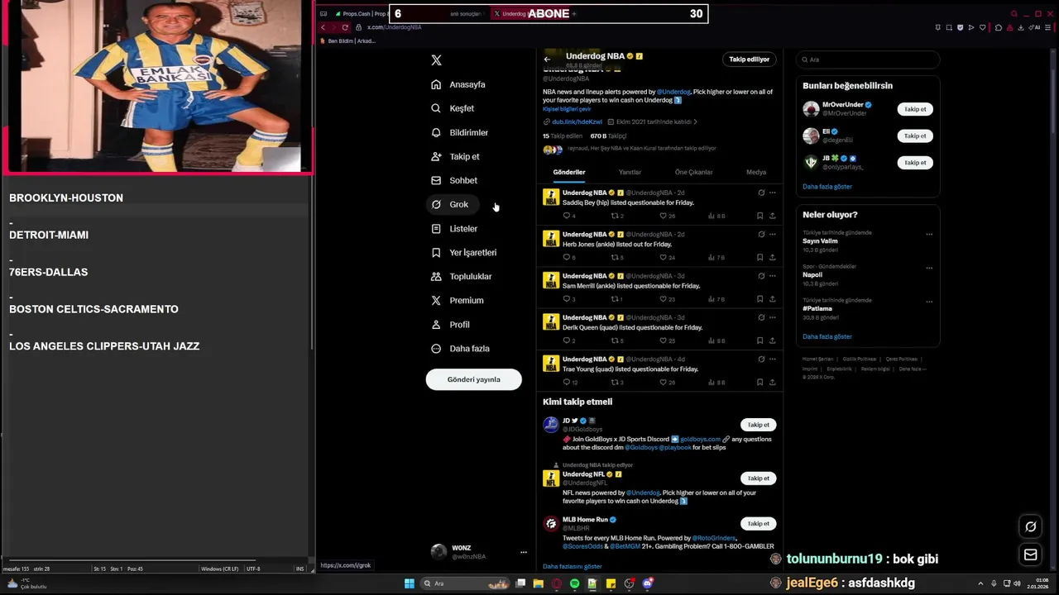Follow MLB Home Run with Takip et
The height and width of the screenshot is (595, 1059).
[x=759, y=524]
